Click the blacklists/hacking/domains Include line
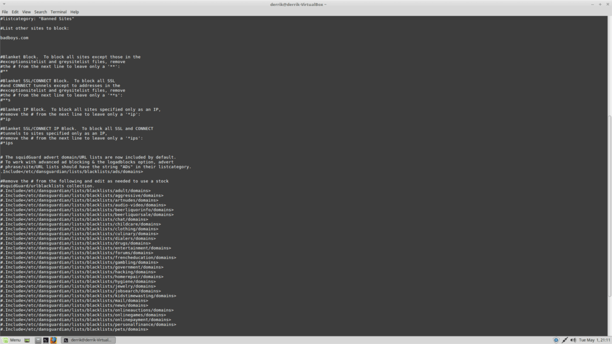 [x=78, y=272]
